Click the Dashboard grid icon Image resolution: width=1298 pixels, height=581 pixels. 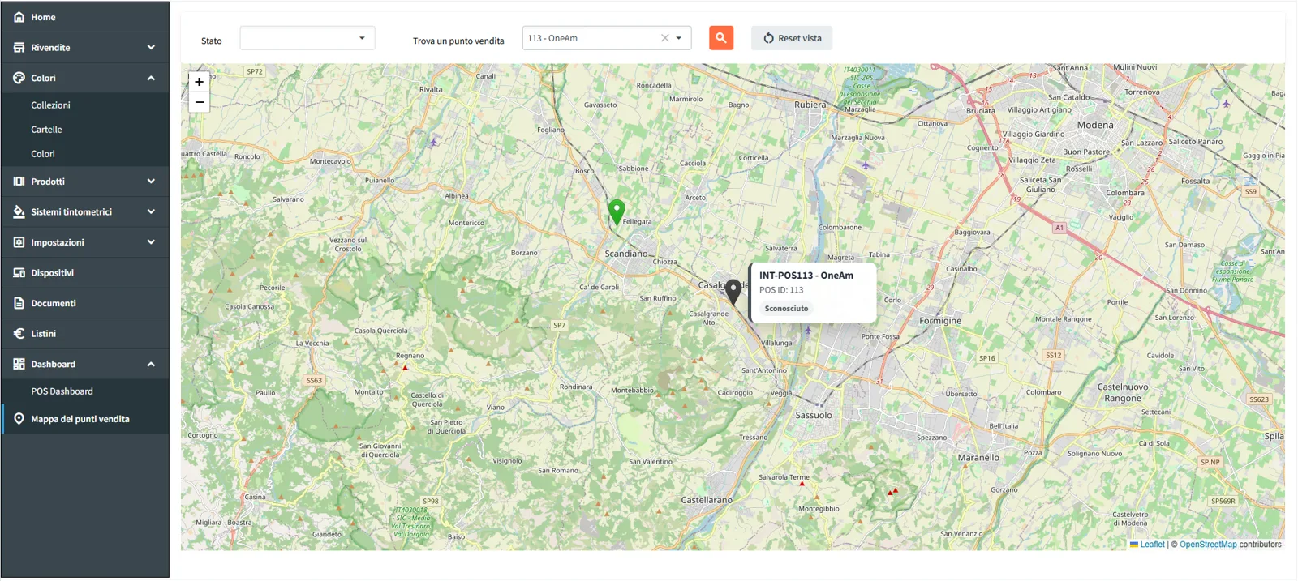pyautogui.click(x=19, y=364)
